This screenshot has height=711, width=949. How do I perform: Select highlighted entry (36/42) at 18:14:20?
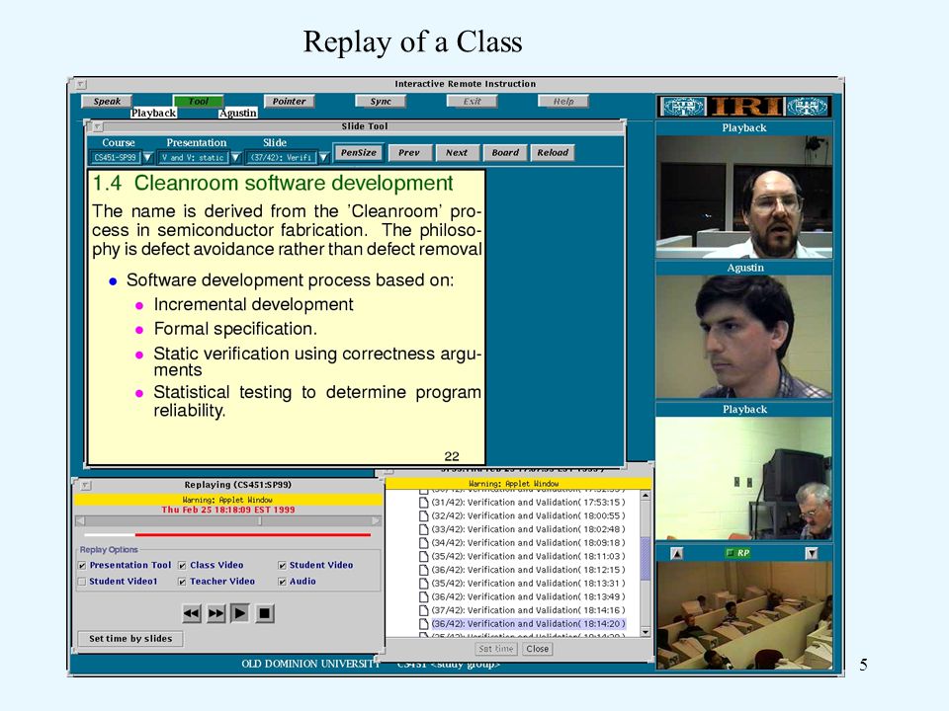528,624
